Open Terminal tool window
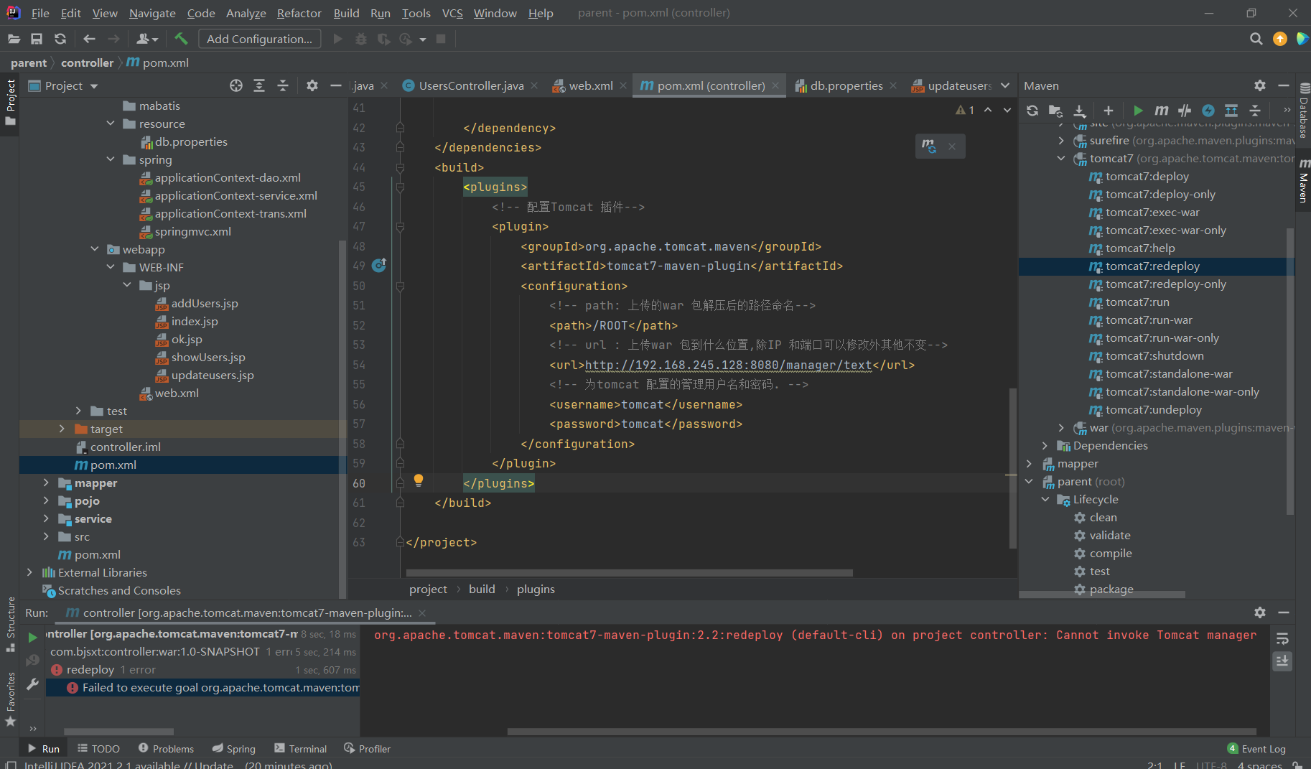 pyautogui.click(x=301, y=748)
